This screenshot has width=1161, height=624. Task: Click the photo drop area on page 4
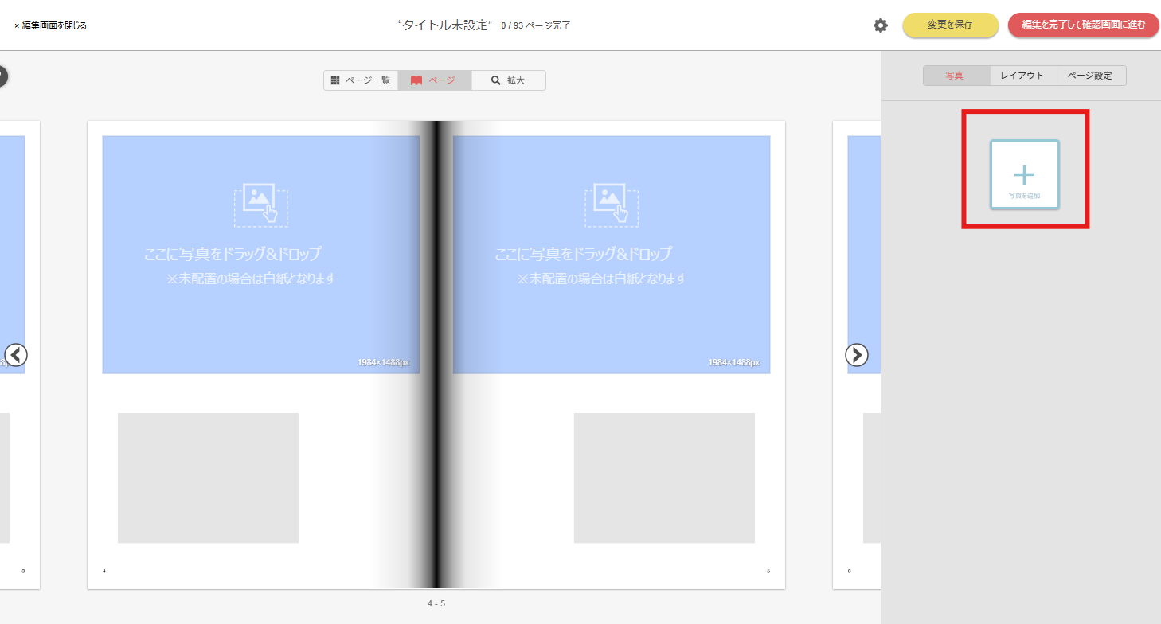pyautogui.click(x=261, y=255)
